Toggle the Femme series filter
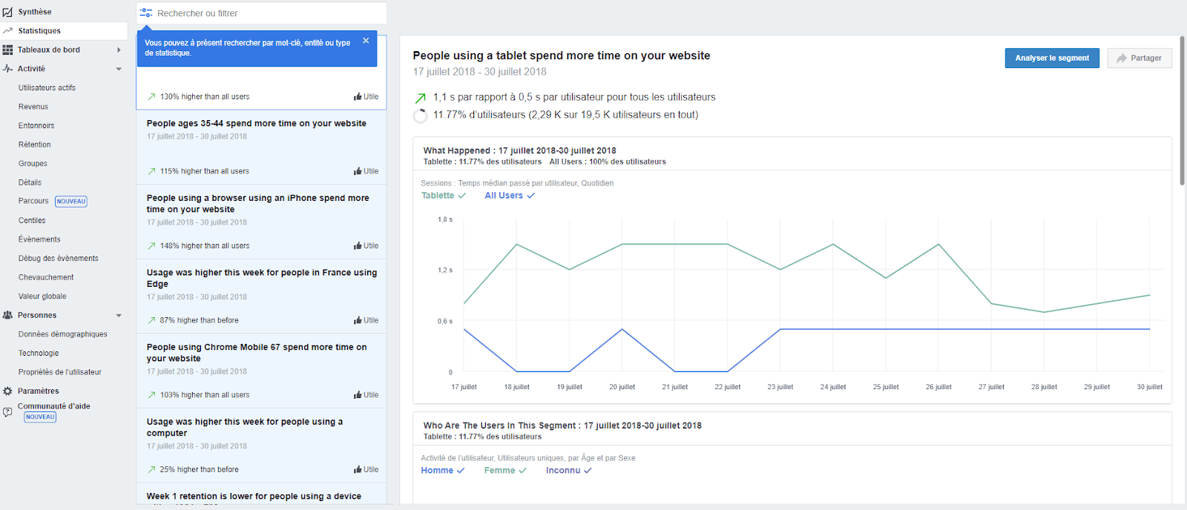Image resolution: width=1187 pixels, height=510 pixels. pos(505,471)
